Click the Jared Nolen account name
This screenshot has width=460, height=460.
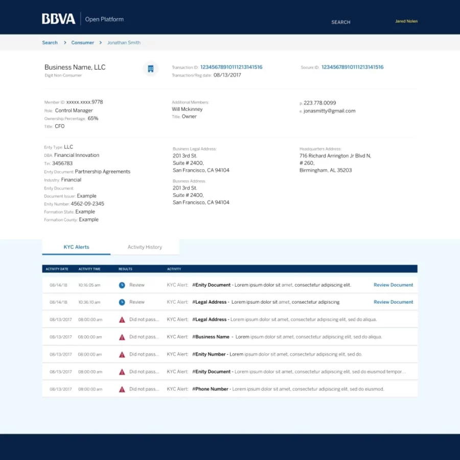click(x=406, y=21)
